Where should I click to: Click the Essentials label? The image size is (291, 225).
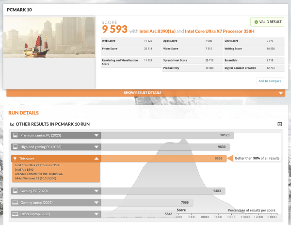(x=231, y=60)
